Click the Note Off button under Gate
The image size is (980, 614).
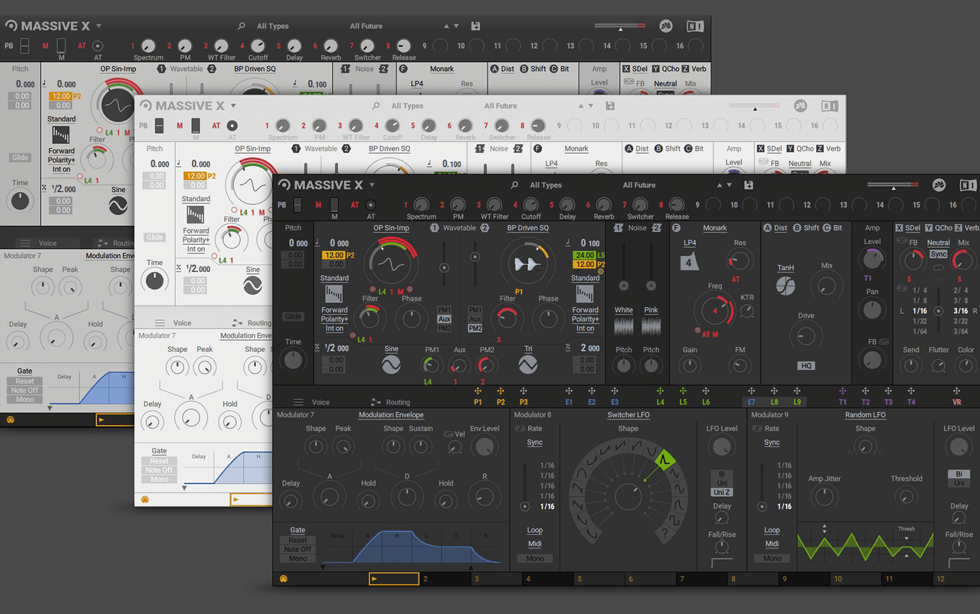click(x=297, y=549)
